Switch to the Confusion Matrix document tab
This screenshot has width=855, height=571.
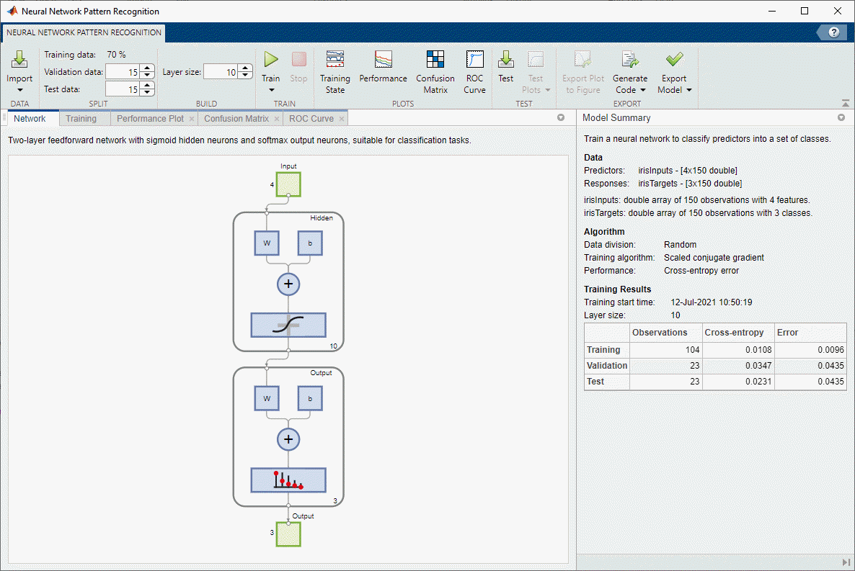[236, 119]
